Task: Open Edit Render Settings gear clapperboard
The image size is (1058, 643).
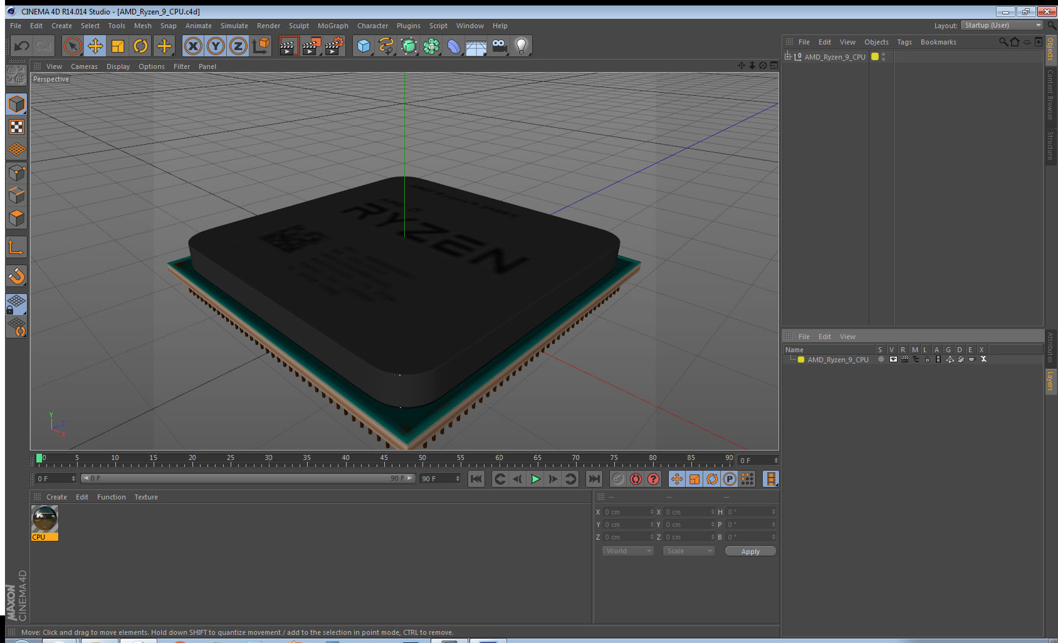Action: point(334,46)
